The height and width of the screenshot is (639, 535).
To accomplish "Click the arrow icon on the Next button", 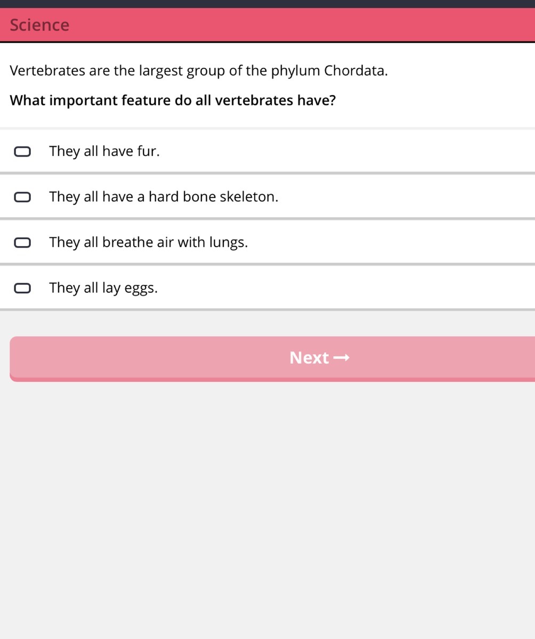I will point(341,358).
